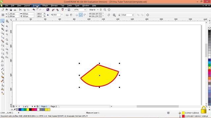Open the Bitmaps menu

click(x=54, y=6)
